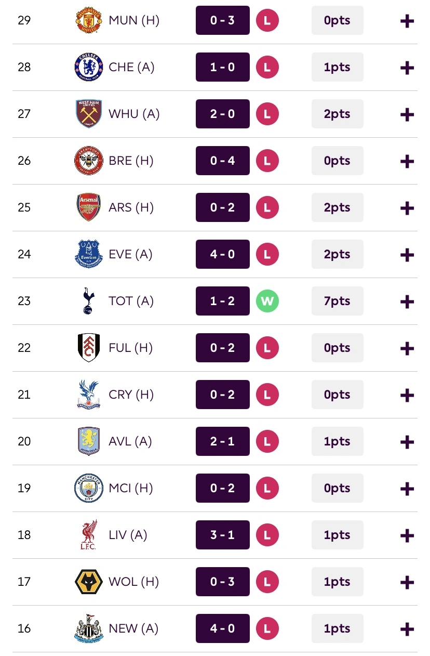The image size is (430, 656).
Task: Click the AVL (A) 2 - 1 score
Action: pos(222,441)
